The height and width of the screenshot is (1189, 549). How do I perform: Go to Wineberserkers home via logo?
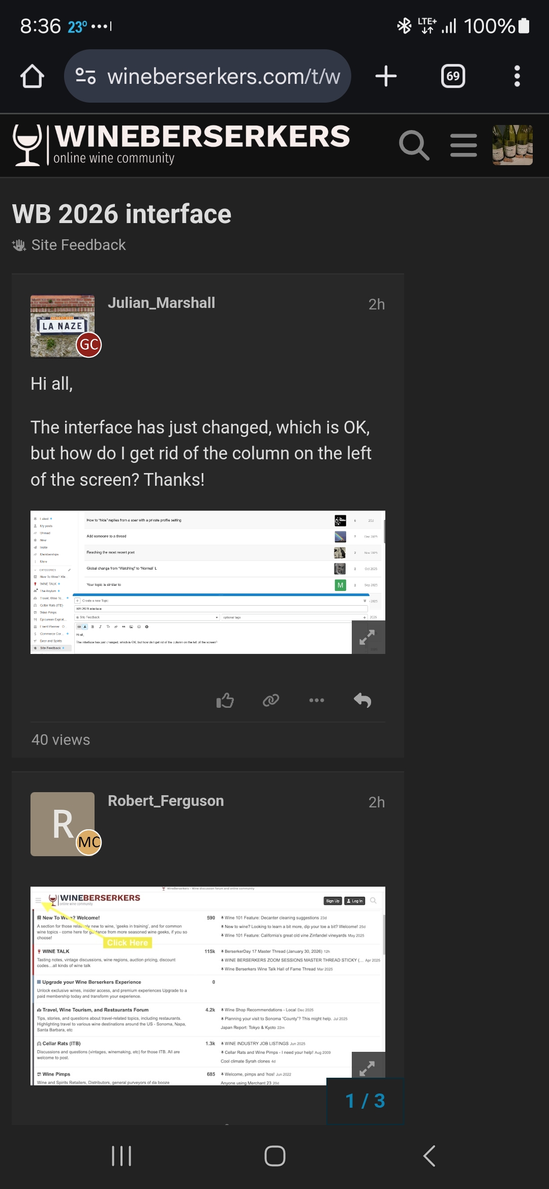click(180, 145)
